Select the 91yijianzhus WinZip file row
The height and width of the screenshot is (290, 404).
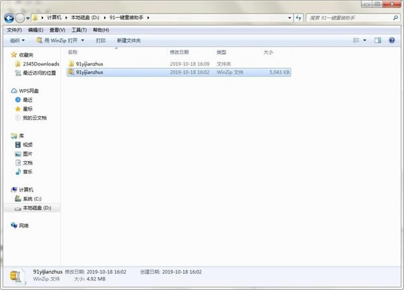click(179, 72)
